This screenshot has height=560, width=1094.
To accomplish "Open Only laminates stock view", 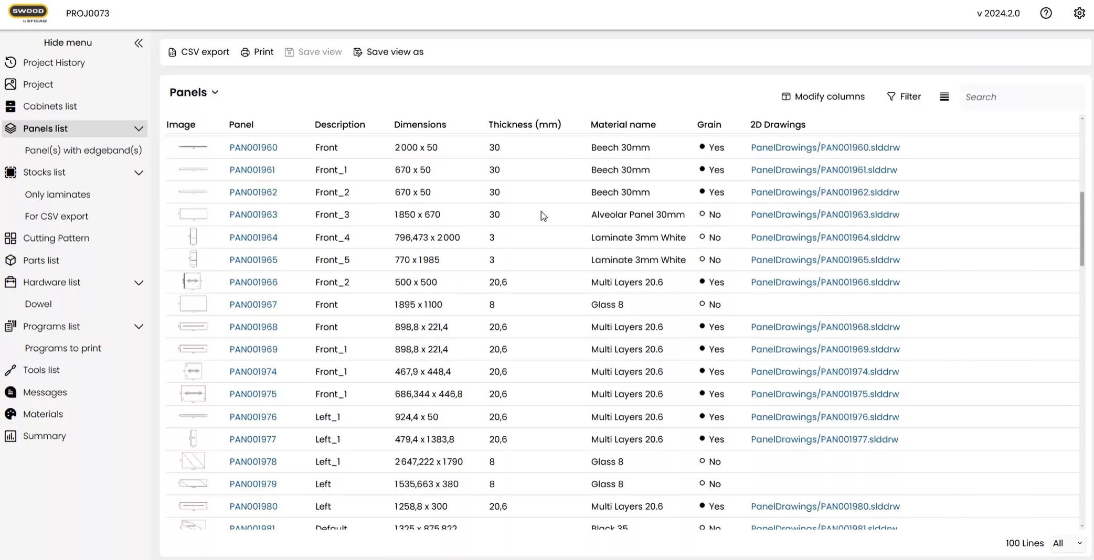I will 58,195.
